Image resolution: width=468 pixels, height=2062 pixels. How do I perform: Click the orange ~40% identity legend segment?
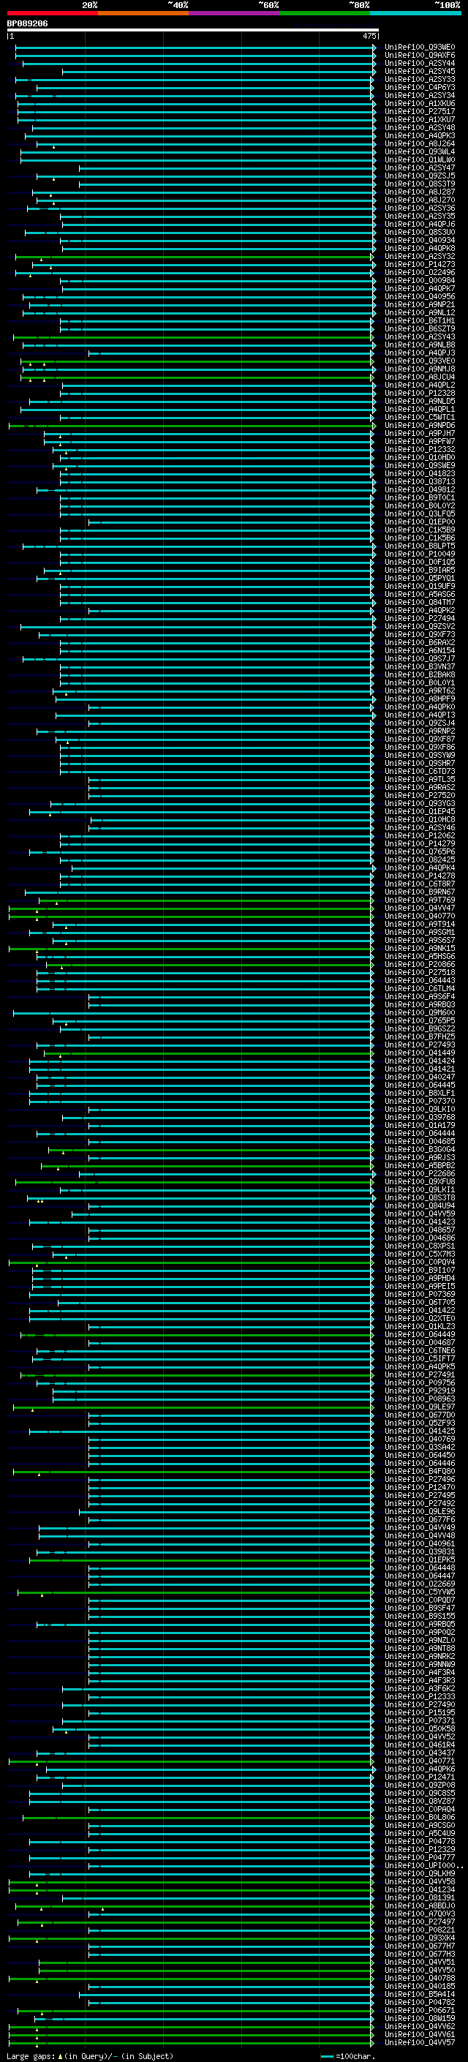[x=143, y=13]
